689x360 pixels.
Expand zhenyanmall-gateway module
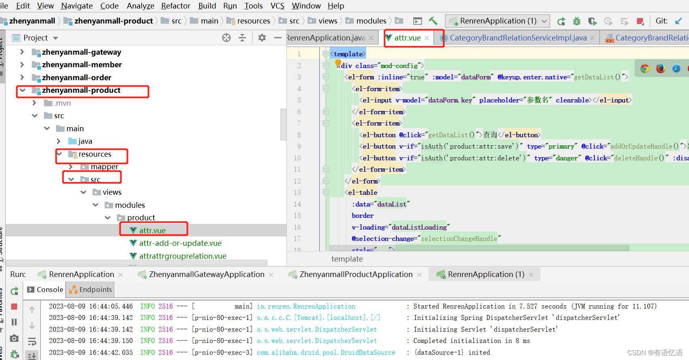pos(22,52)
